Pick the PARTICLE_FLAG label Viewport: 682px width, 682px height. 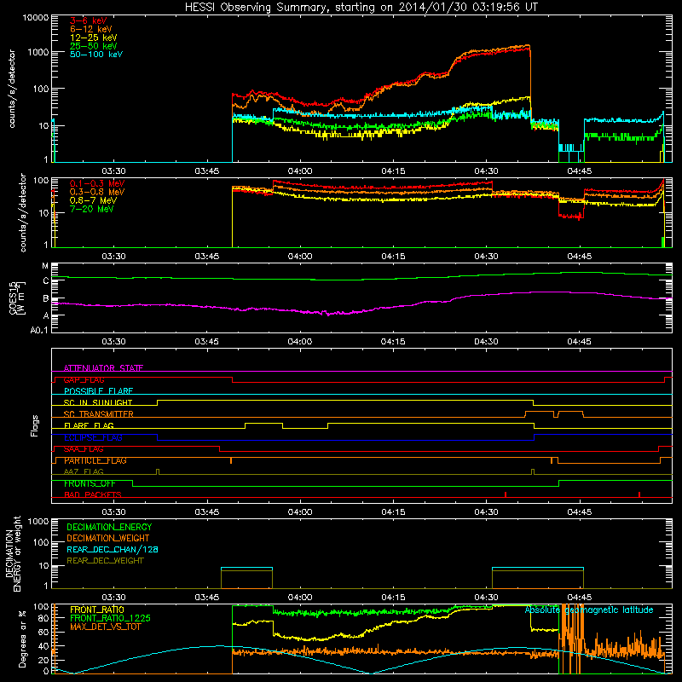(x=95, y=460)
